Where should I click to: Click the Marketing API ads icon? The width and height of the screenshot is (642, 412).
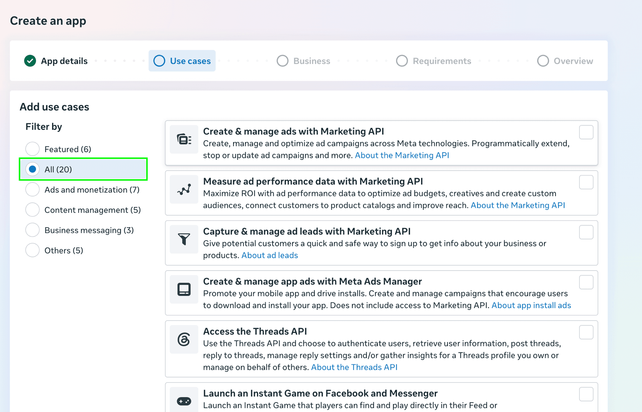tap(184, 139)
